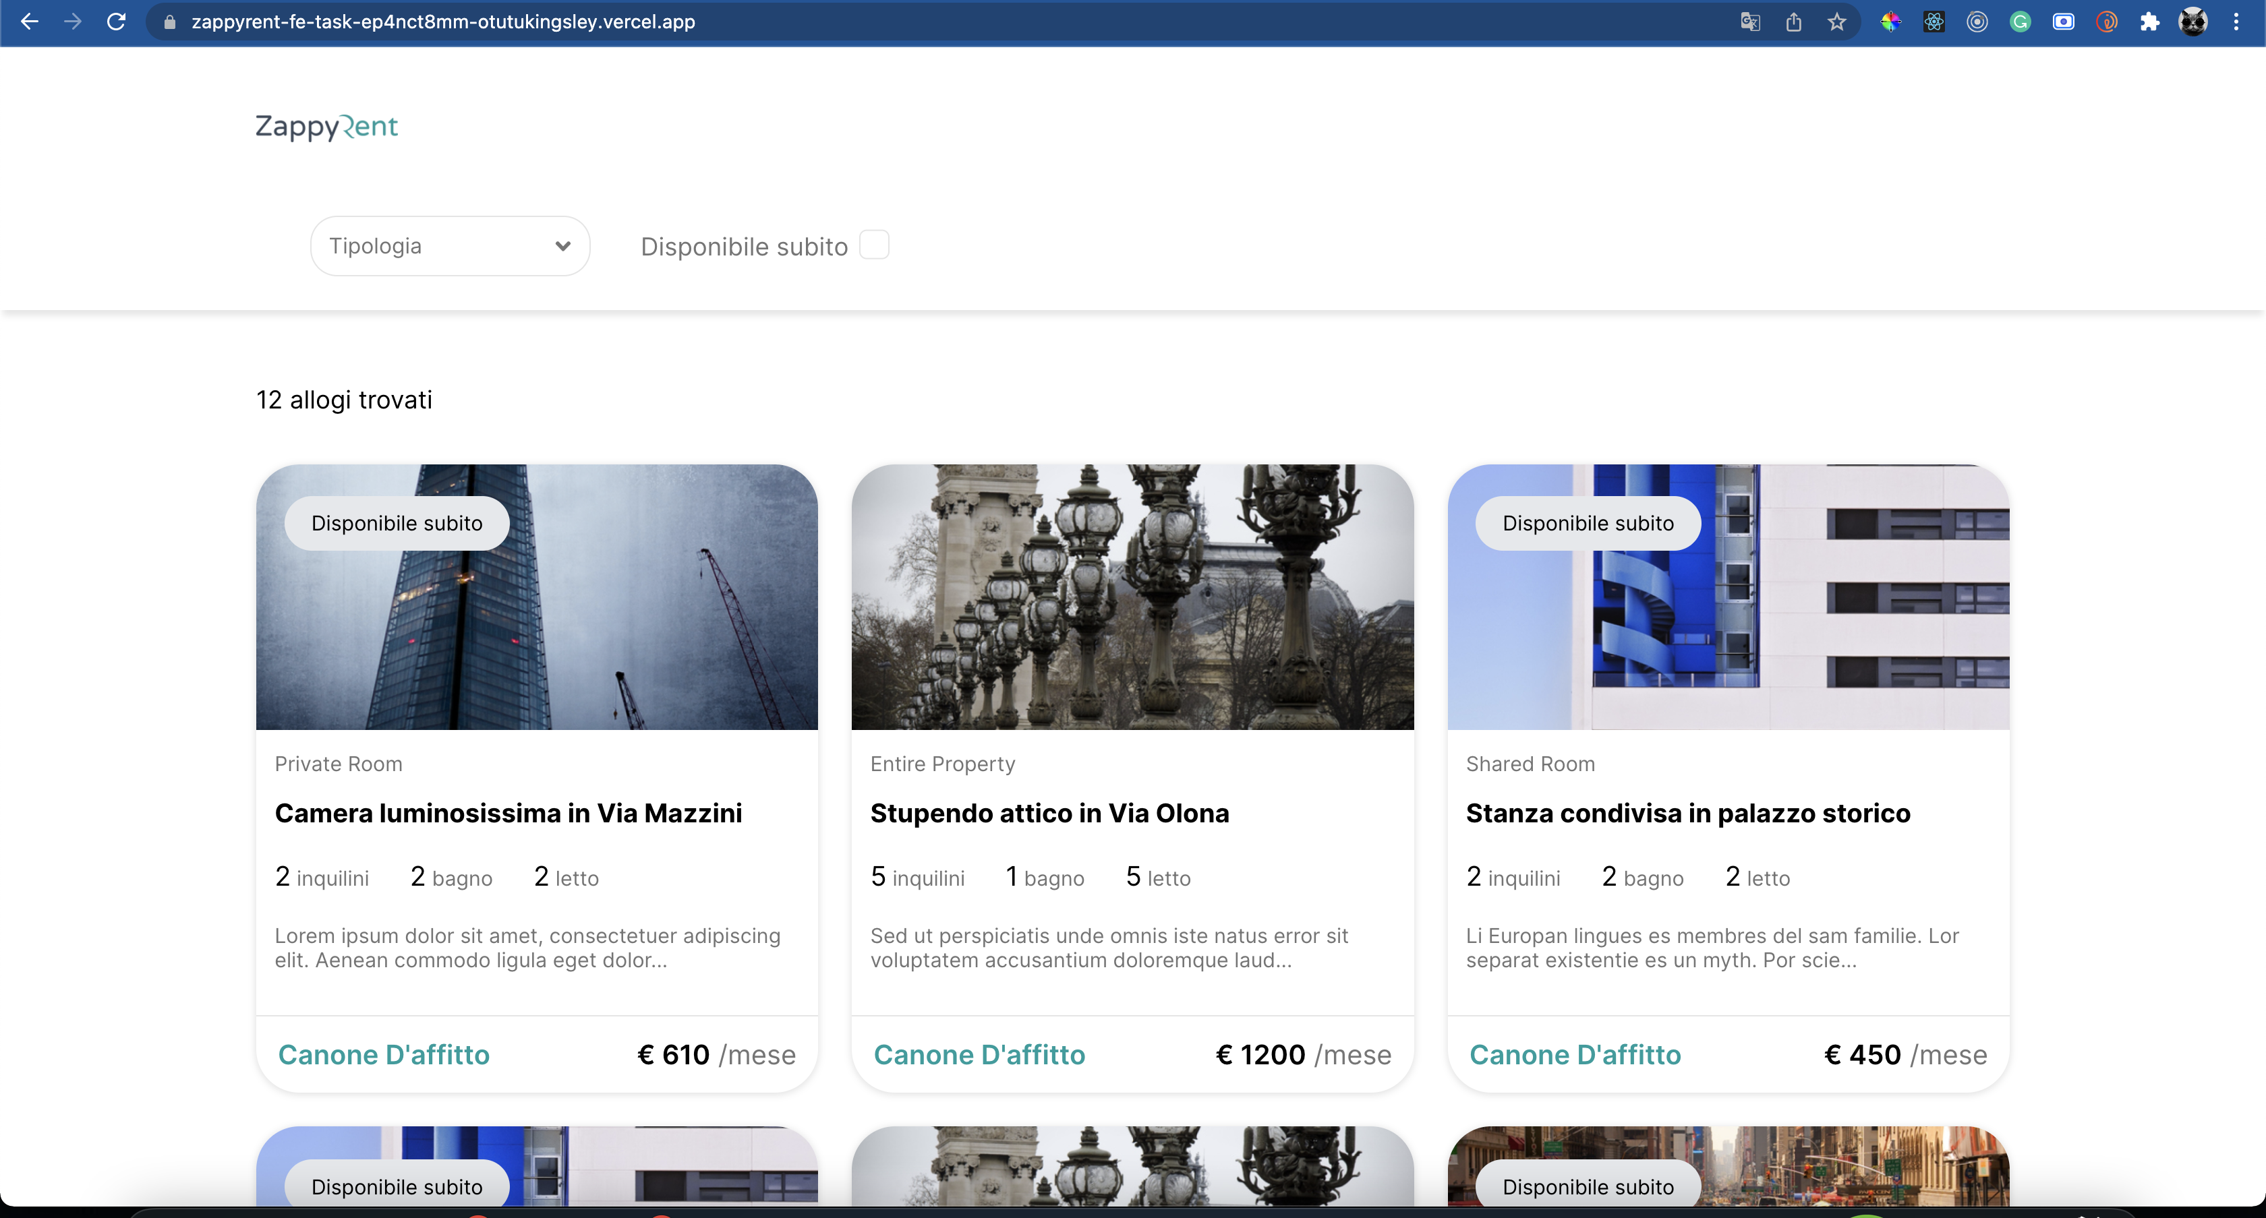Open the Extensions puzzle menu

pos(2150,22)
